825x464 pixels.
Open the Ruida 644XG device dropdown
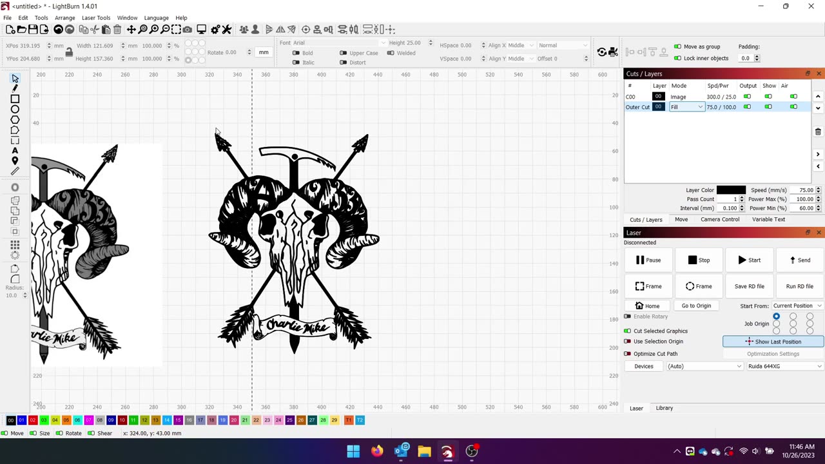coord(784,366)
